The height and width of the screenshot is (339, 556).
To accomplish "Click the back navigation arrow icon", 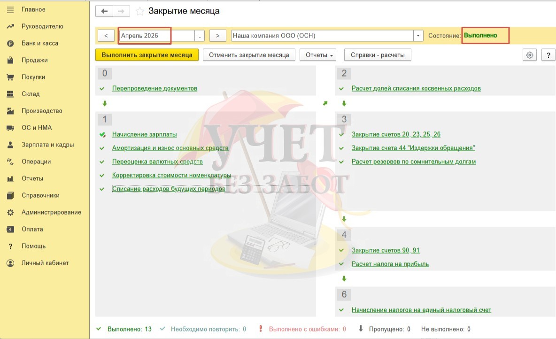I will pyautogui.click(x=104, y=11).
